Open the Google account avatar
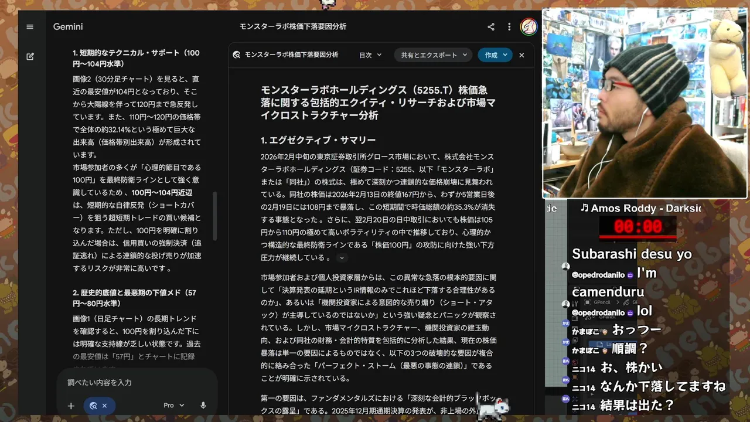 click(x=529, y=27)
